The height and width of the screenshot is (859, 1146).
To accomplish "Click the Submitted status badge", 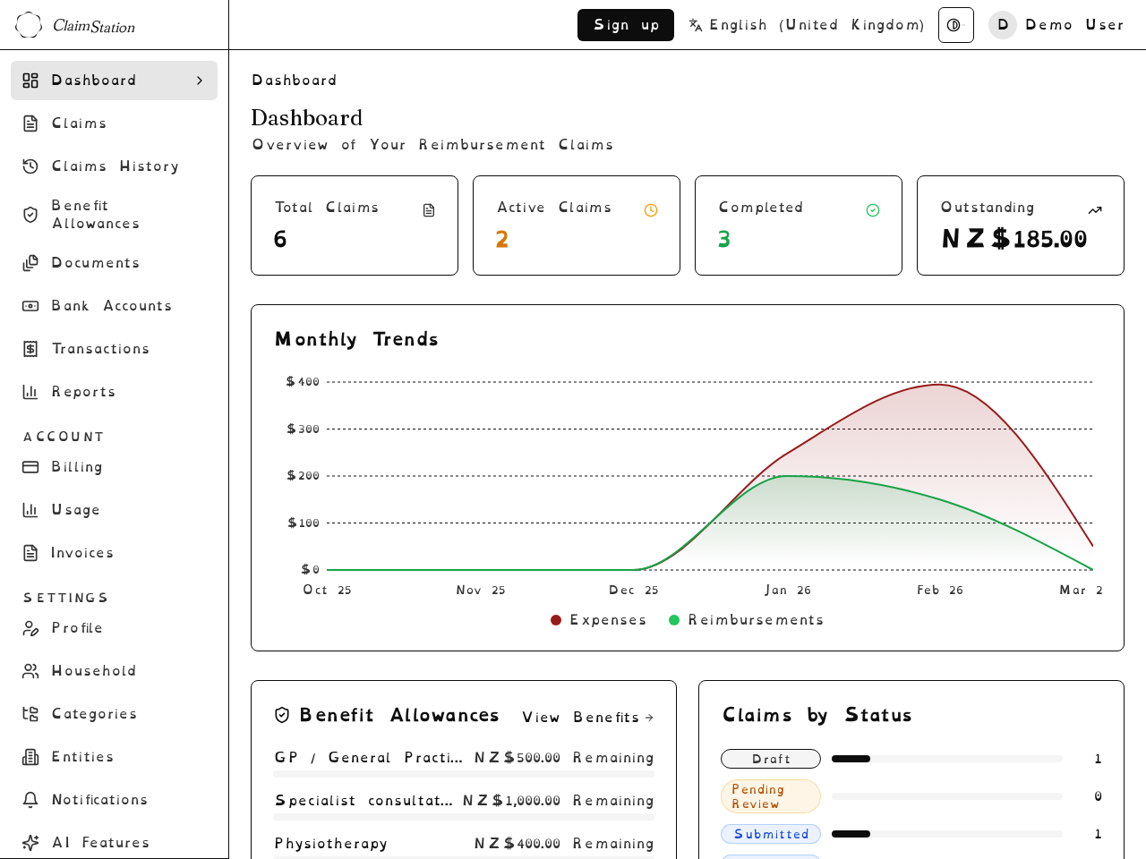I will pos(771,834).
